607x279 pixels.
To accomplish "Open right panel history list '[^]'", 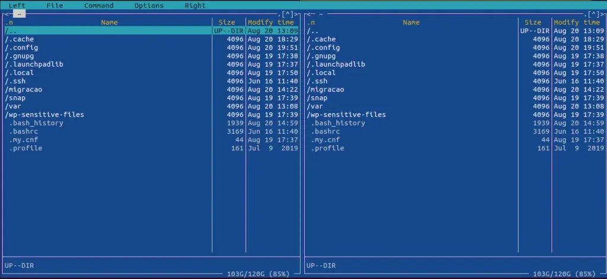I will pyautogui.click(x=594, y=14).
